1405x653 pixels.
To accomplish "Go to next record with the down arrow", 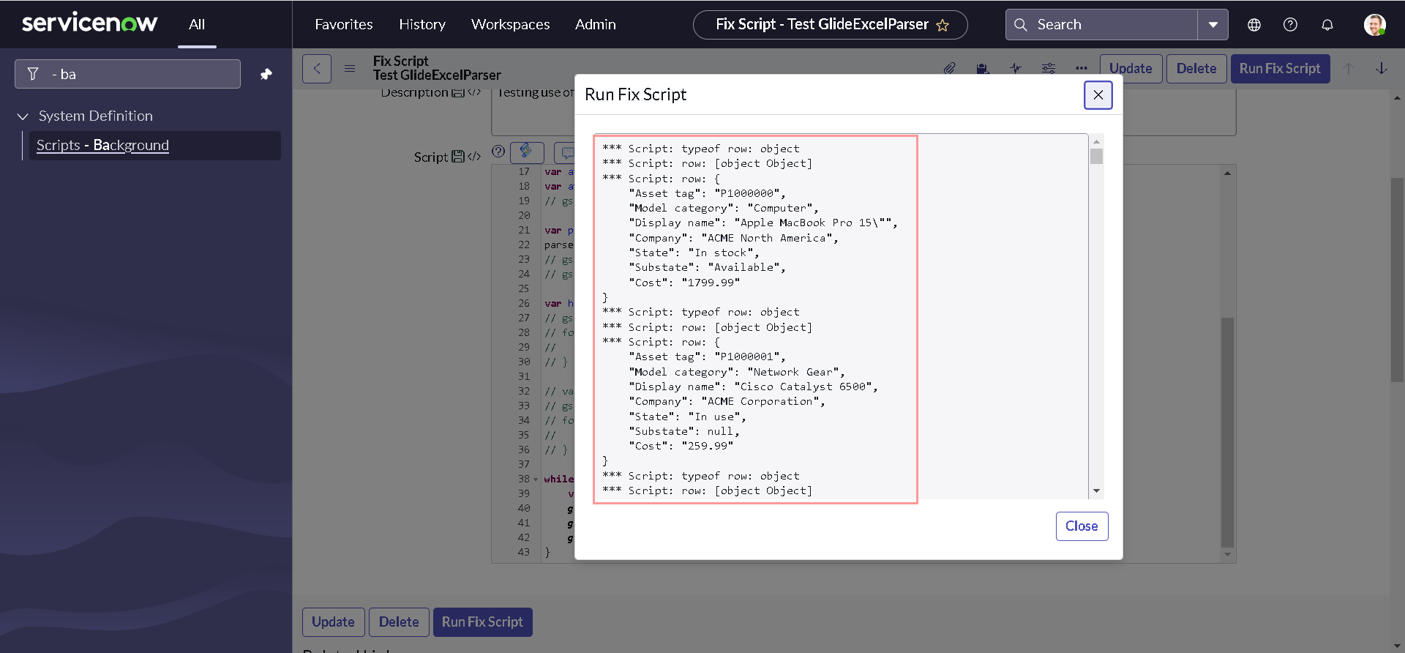I will pyautogui.click(x=1382, y=69).
